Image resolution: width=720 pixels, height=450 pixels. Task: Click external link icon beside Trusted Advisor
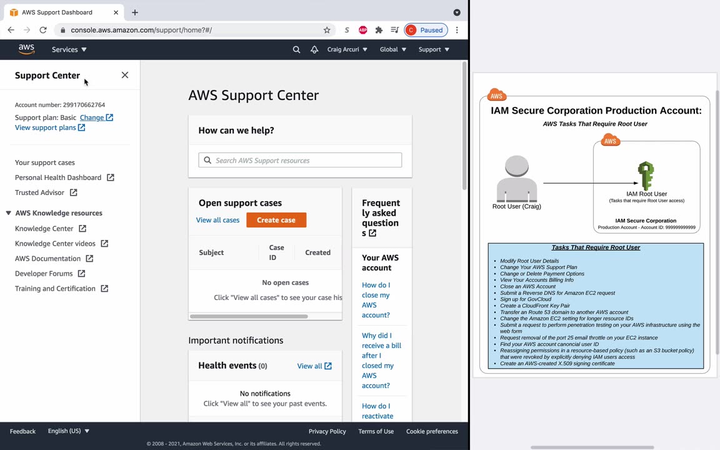(x=74, y=192)
